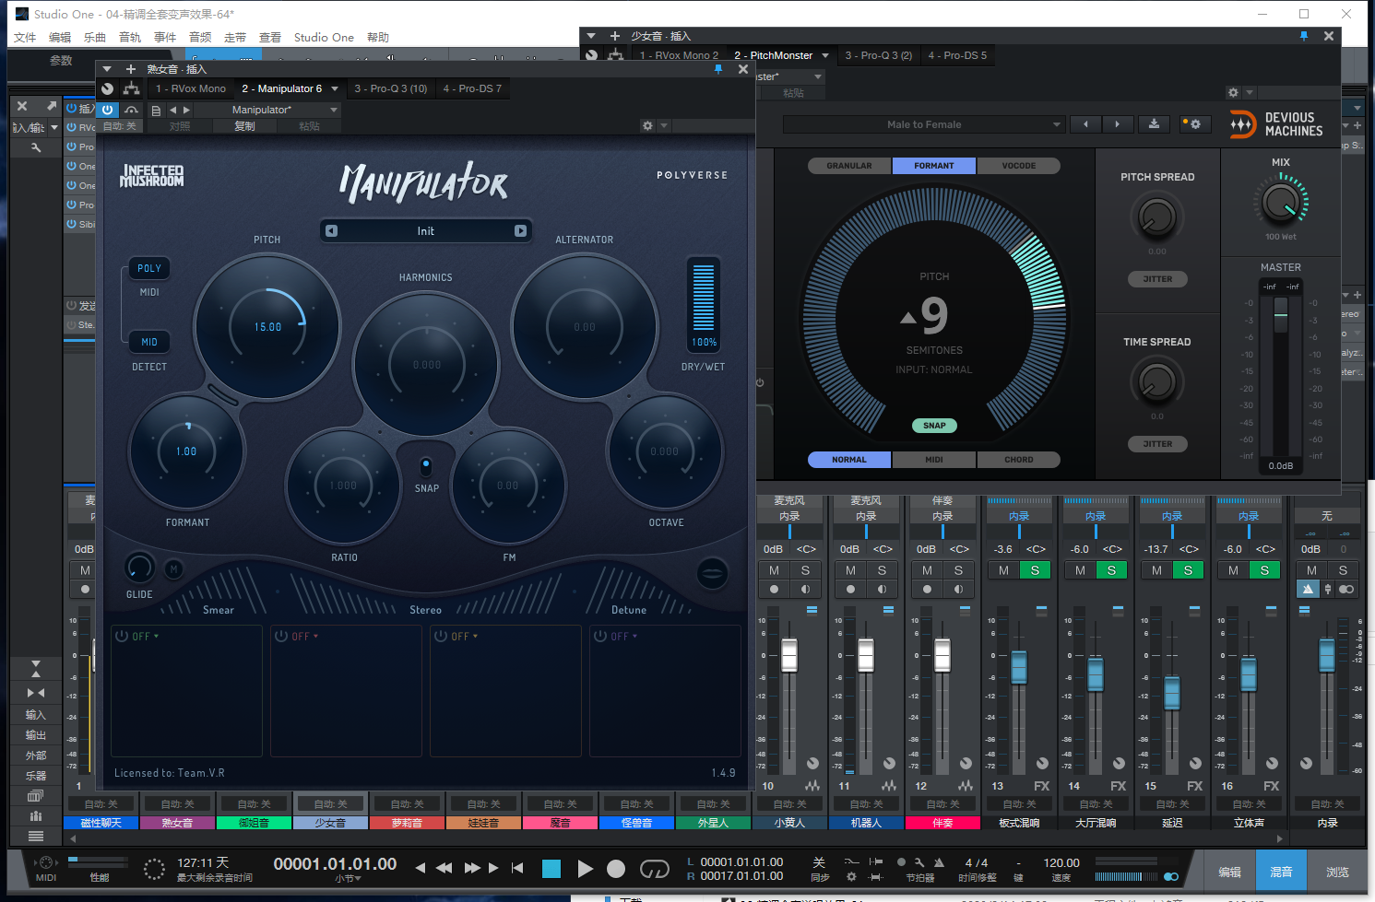Open the Manipulator window gear settings
Screen dimensions: 1375x902
point(647,125)
